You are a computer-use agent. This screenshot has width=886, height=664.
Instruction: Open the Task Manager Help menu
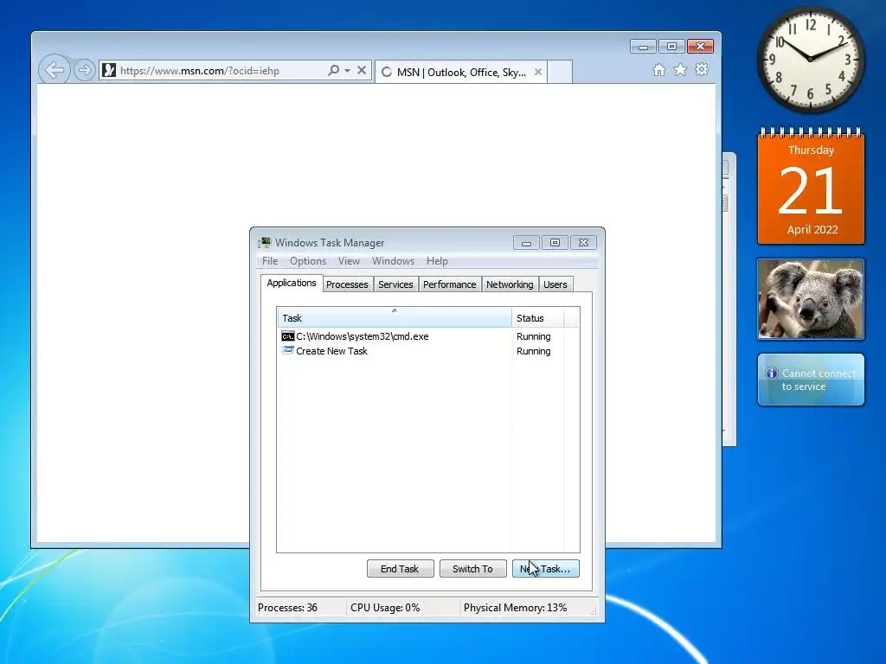tap(437, 261)
